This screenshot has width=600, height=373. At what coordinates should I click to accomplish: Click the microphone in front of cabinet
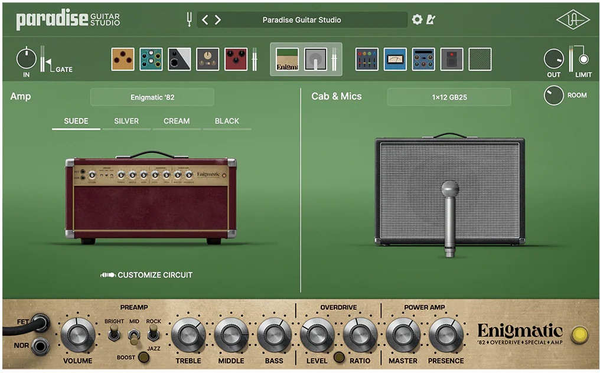click(x=449, y=218)
